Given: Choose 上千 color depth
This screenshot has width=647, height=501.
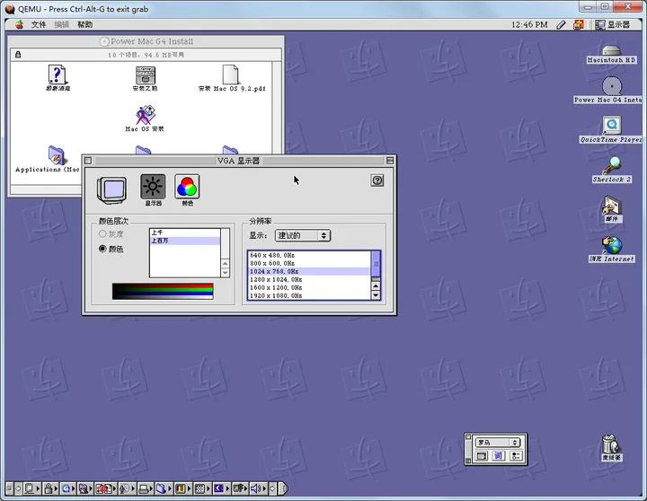Looking at the screenshot, I should tap(185, 233).
